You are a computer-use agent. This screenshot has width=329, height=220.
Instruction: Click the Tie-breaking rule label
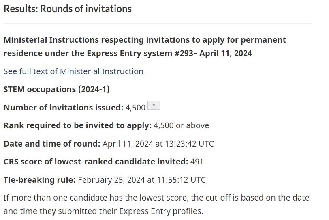[39, 180]
